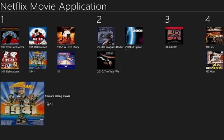
Task: Click the "36 Fillette" caption
Action: tap(171, 47)
